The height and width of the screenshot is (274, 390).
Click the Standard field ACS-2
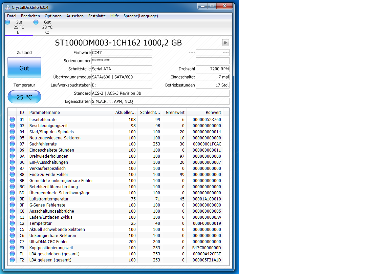point(160,93)
